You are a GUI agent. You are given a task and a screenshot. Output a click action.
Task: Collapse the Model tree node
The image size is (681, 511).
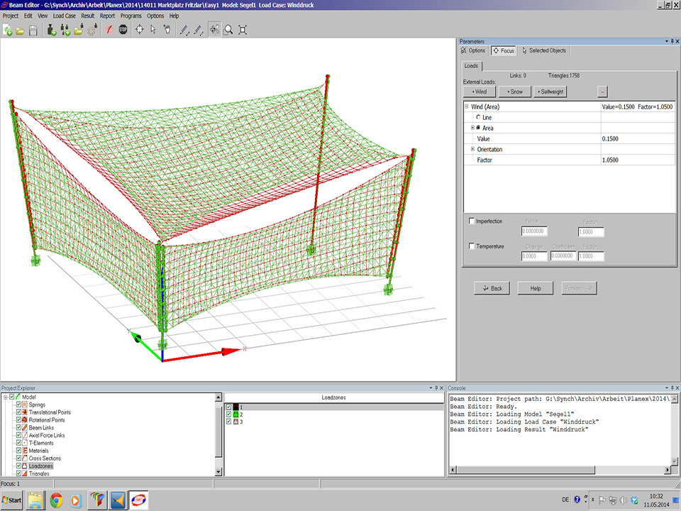point(5,397)
